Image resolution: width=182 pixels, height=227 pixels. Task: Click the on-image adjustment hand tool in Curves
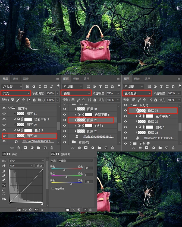[4, 166]
